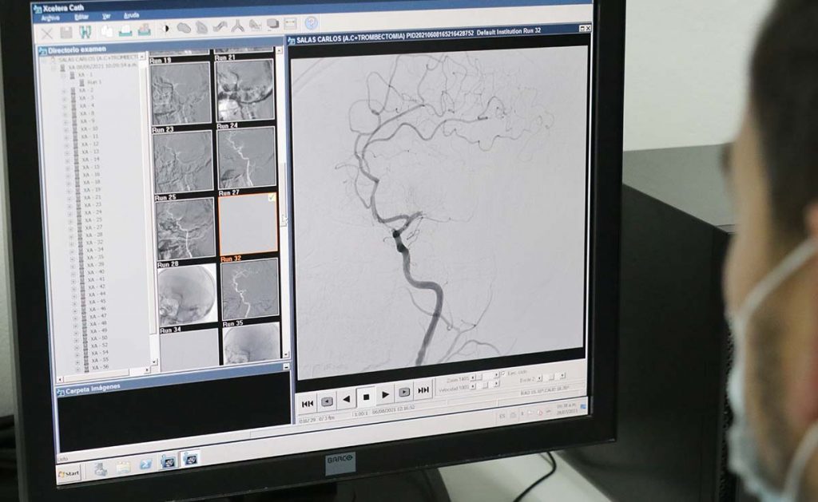818x502 pixels.
Task: Click the copy pages toolbar icon
Action: click(x=107, y=31)
